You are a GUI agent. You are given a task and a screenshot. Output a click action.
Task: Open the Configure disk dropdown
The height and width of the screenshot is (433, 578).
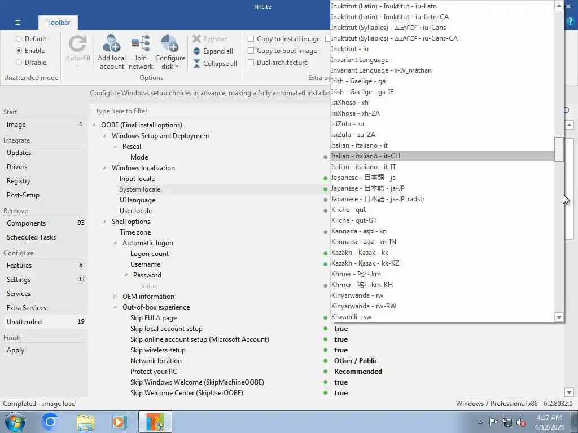[x=170, y=52]
